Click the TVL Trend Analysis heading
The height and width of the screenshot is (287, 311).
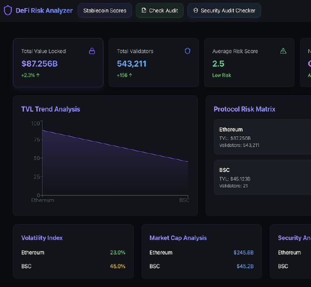51,109
